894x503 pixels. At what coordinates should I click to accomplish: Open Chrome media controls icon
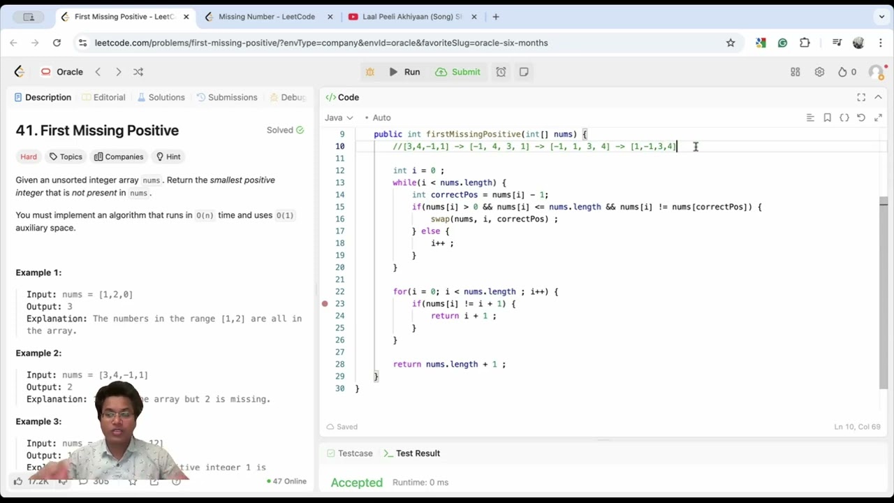click(x=837, y=43)
